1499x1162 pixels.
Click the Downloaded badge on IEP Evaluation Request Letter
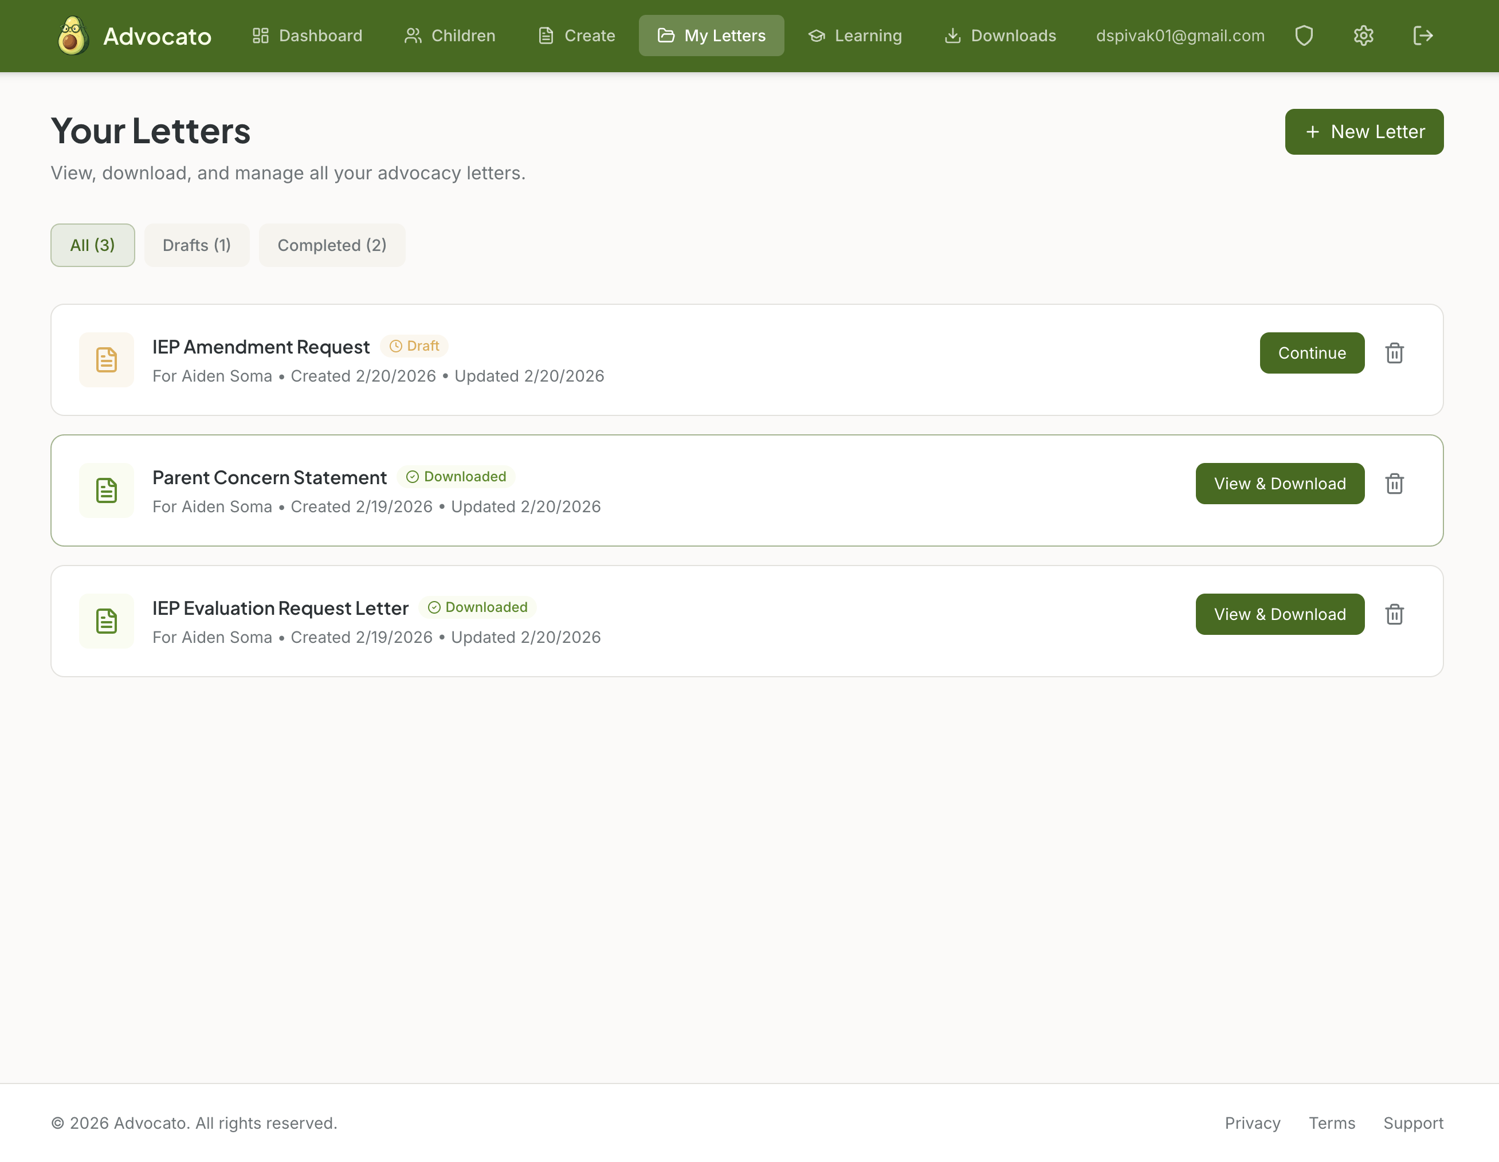(x=478, y=607)
